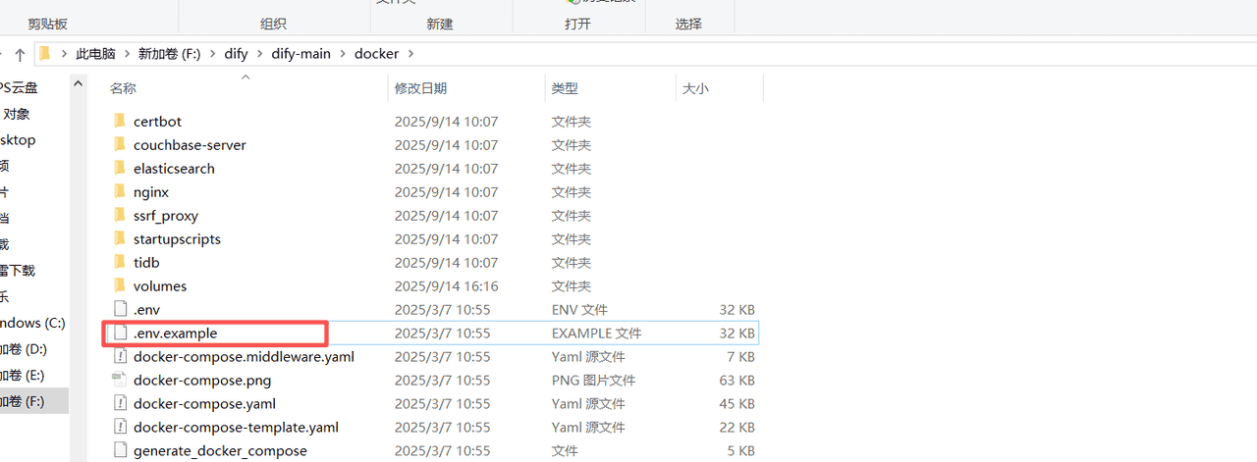1257x462 pixels.
Task: Click the generate_docker_compose file icon
Action: tap(120, 451)
